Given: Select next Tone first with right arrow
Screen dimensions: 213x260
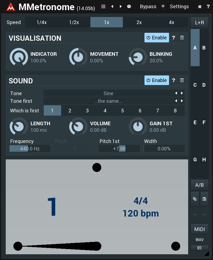Looking at the screenshot, I should 182,101.
